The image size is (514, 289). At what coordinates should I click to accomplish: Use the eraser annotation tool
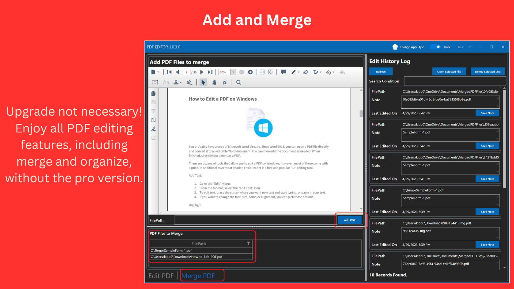(306, 72)
